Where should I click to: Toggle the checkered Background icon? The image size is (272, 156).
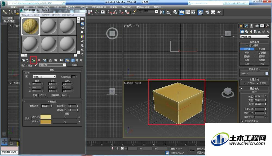(82, 28)
